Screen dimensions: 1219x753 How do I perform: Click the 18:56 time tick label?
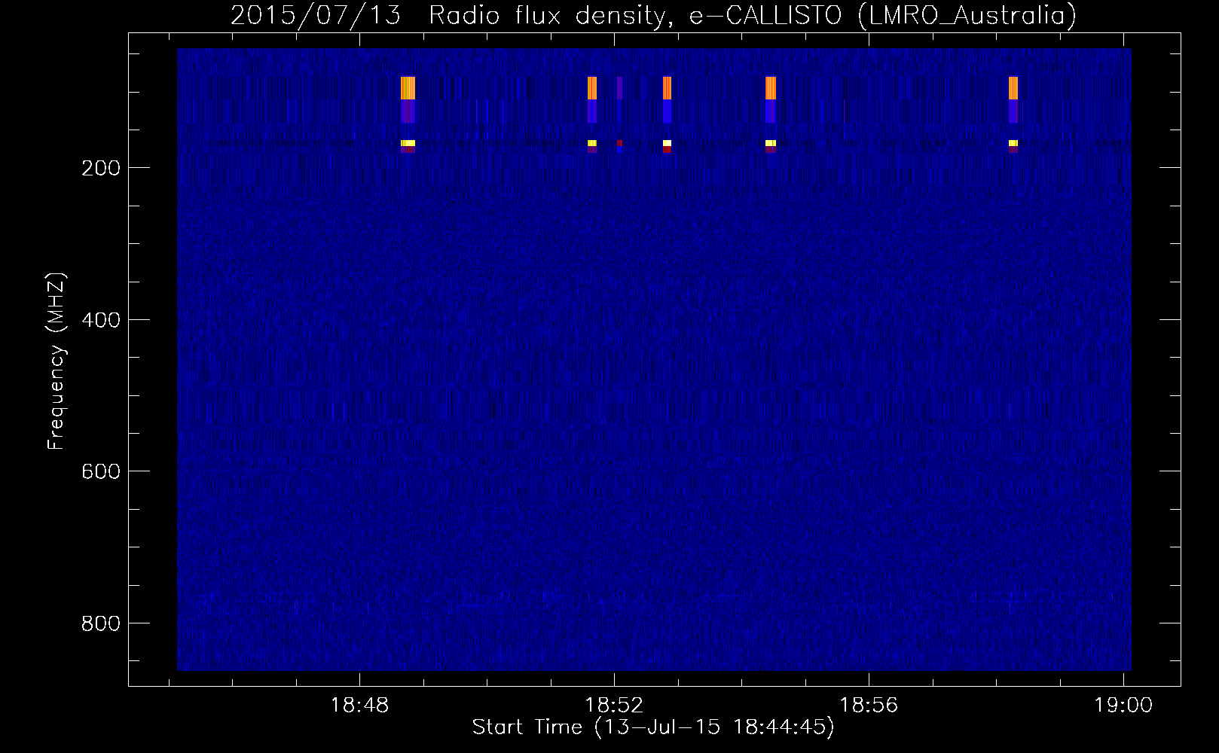click(x=869, y=706)
